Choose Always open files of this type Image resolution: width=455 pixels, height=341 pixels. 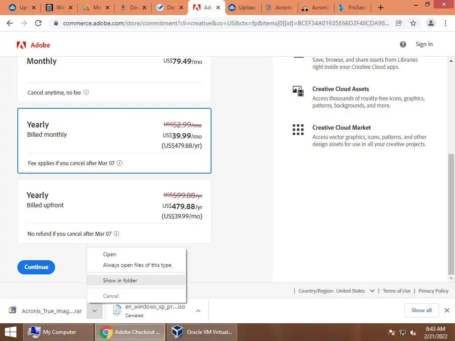[136, 265]
